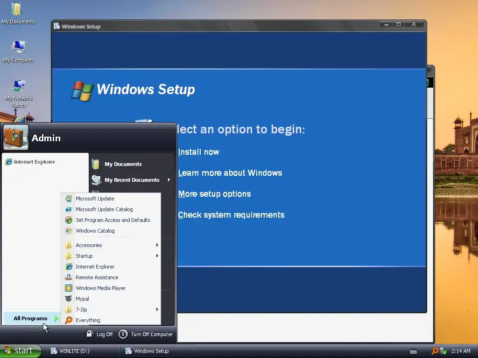Click the Startup folder icon
The width and height of the screenshot is (478, 358).
tap(69, 256)
